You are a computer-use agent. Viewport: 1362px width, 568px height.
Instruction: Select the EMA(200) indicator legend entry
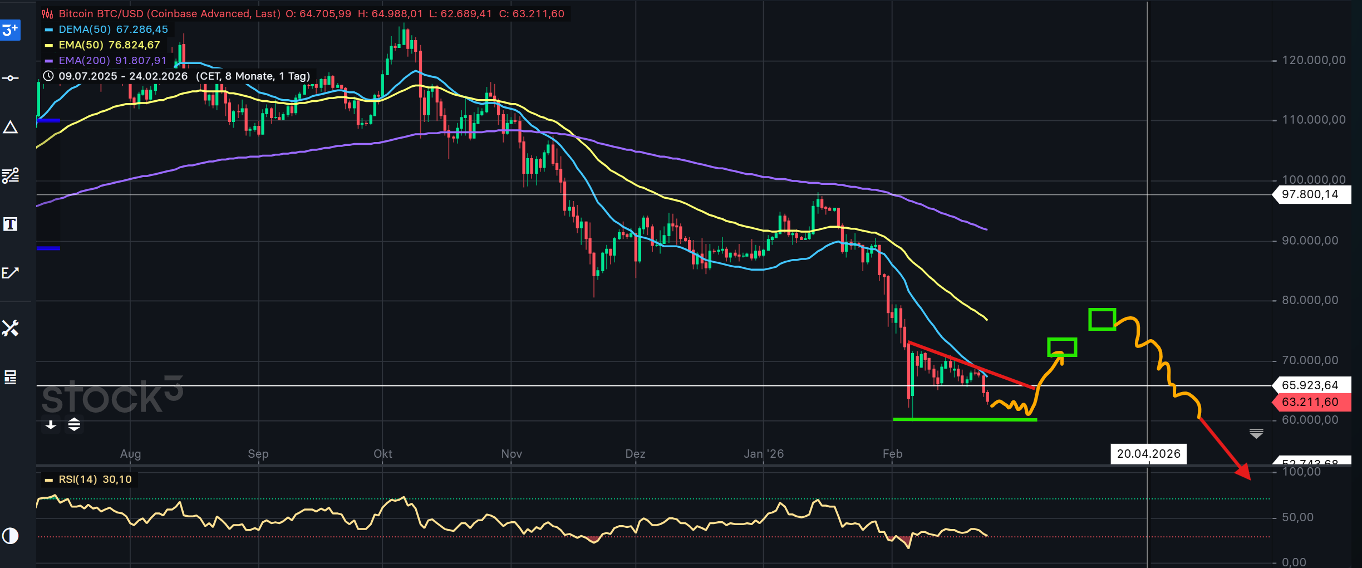coord(106,61)
